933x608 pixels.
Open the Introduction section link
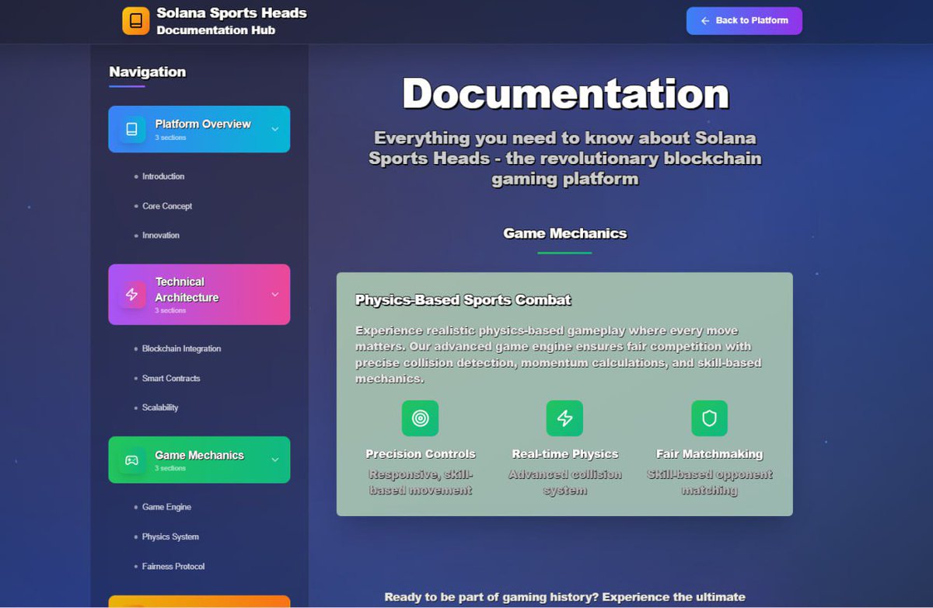pos(163,176)
